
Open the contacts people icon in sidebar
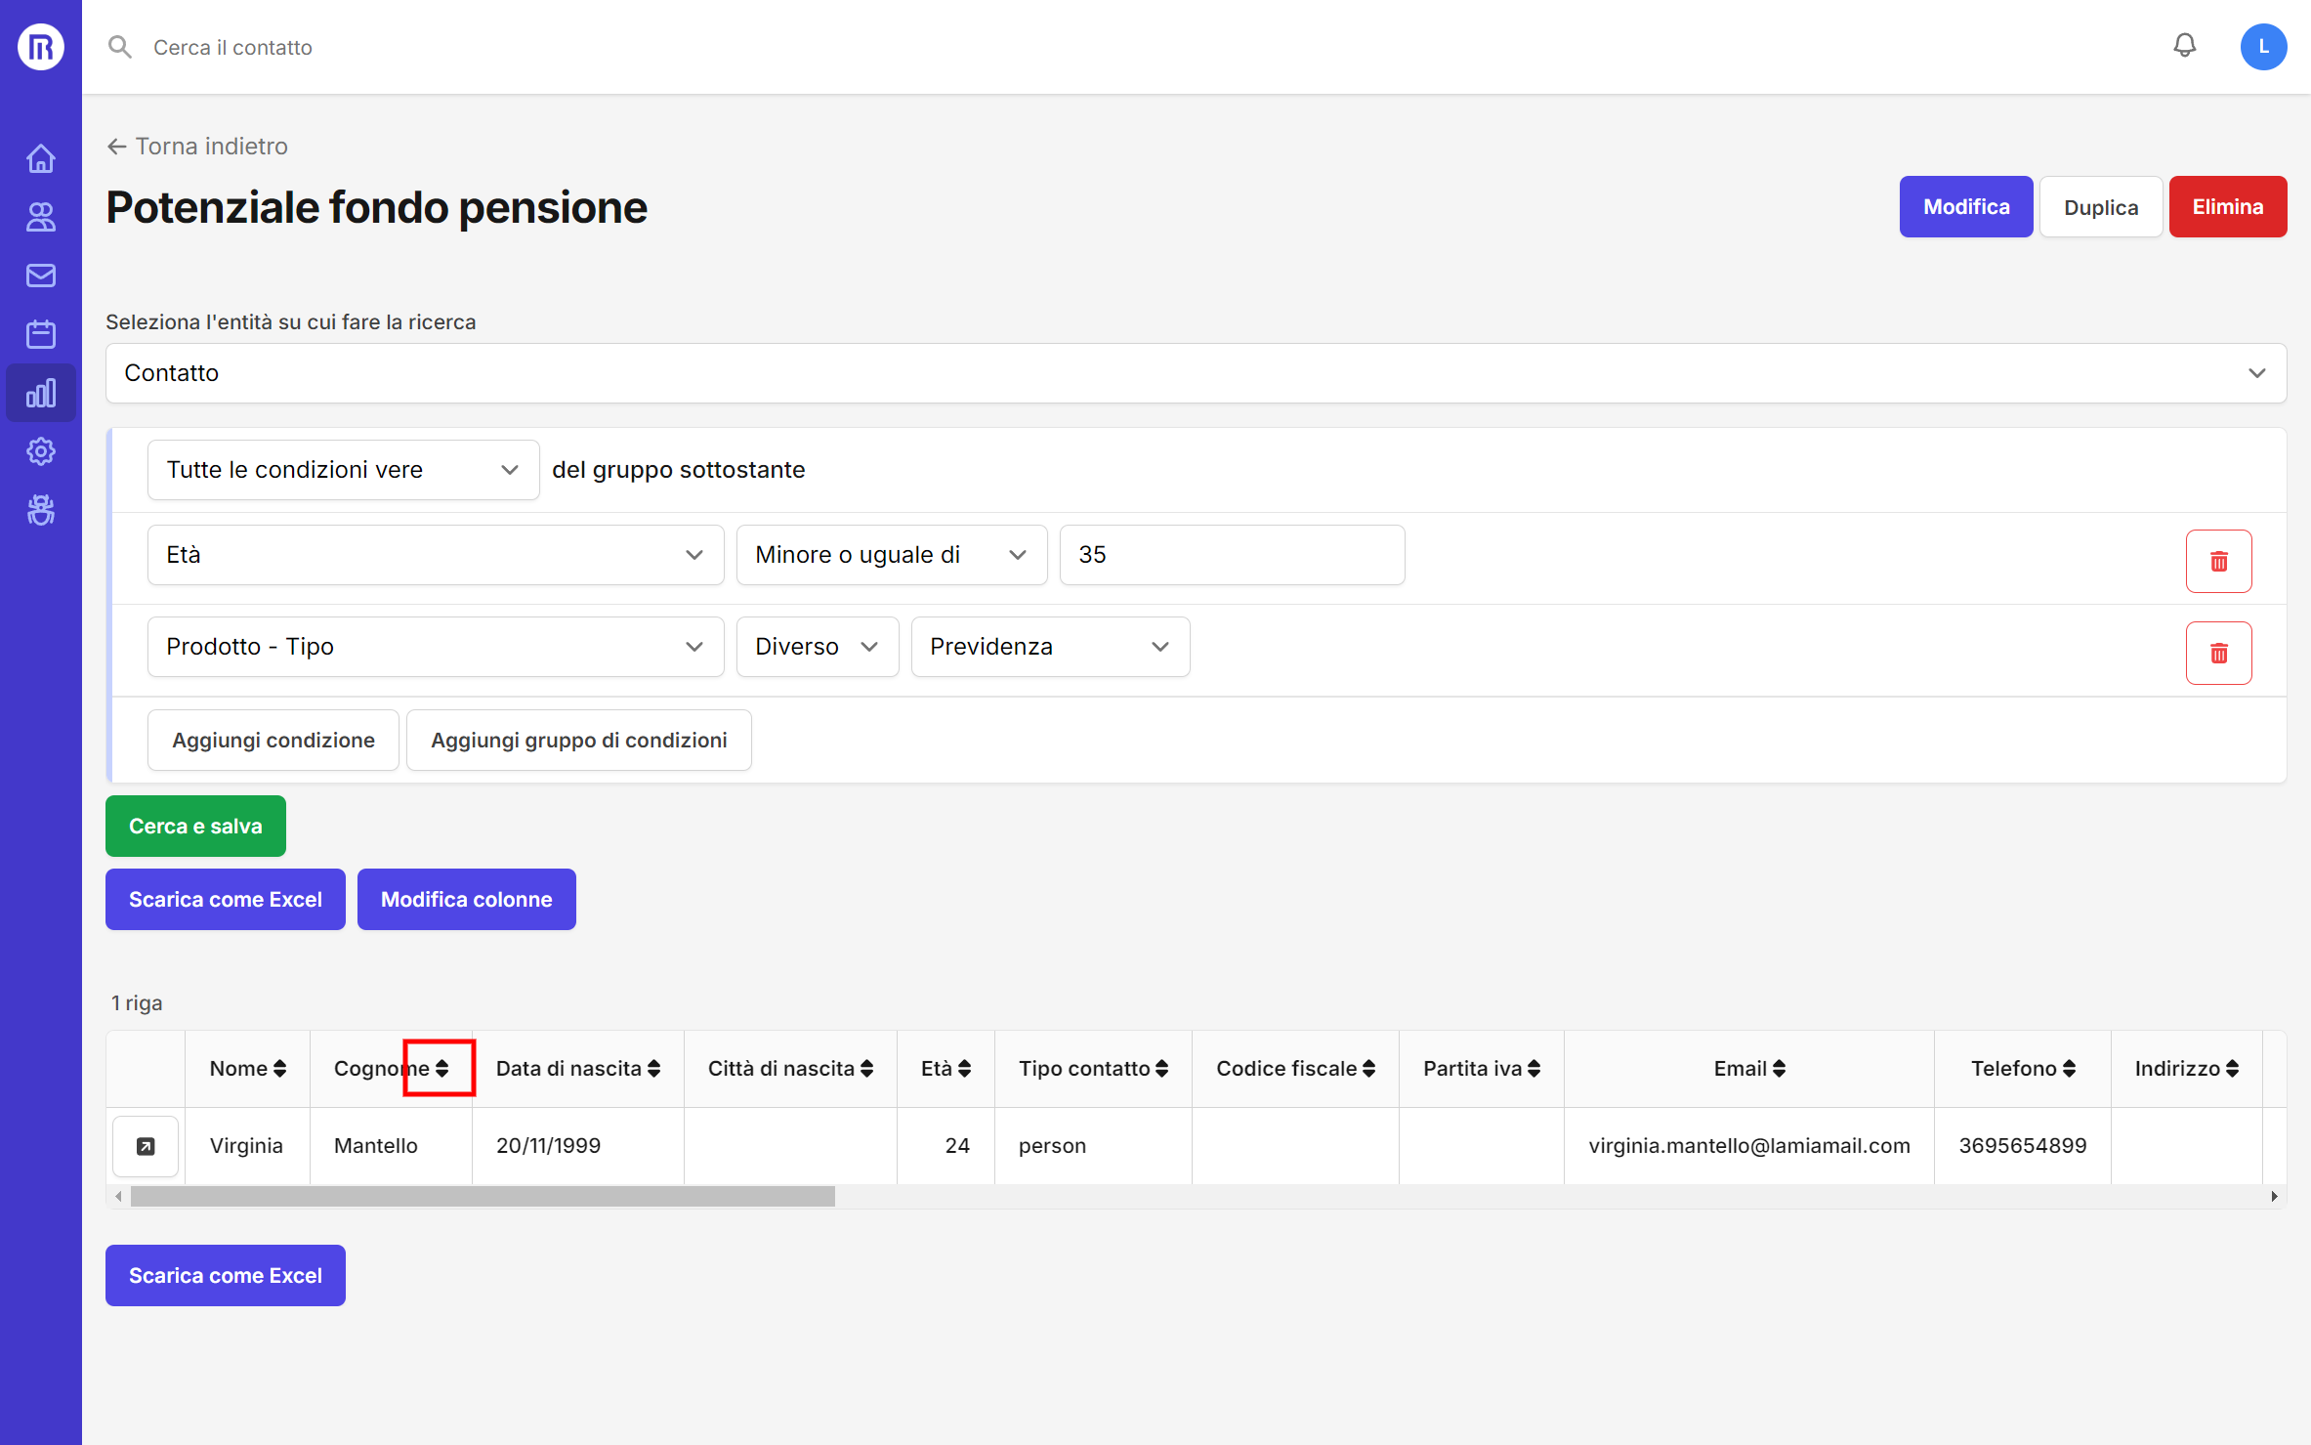[x=41, y=217]
